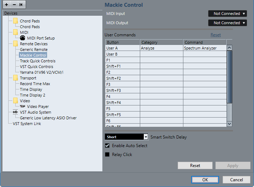254x187 pixels.
Task: Select Video Player in tree
Action: tap(38, 107)
